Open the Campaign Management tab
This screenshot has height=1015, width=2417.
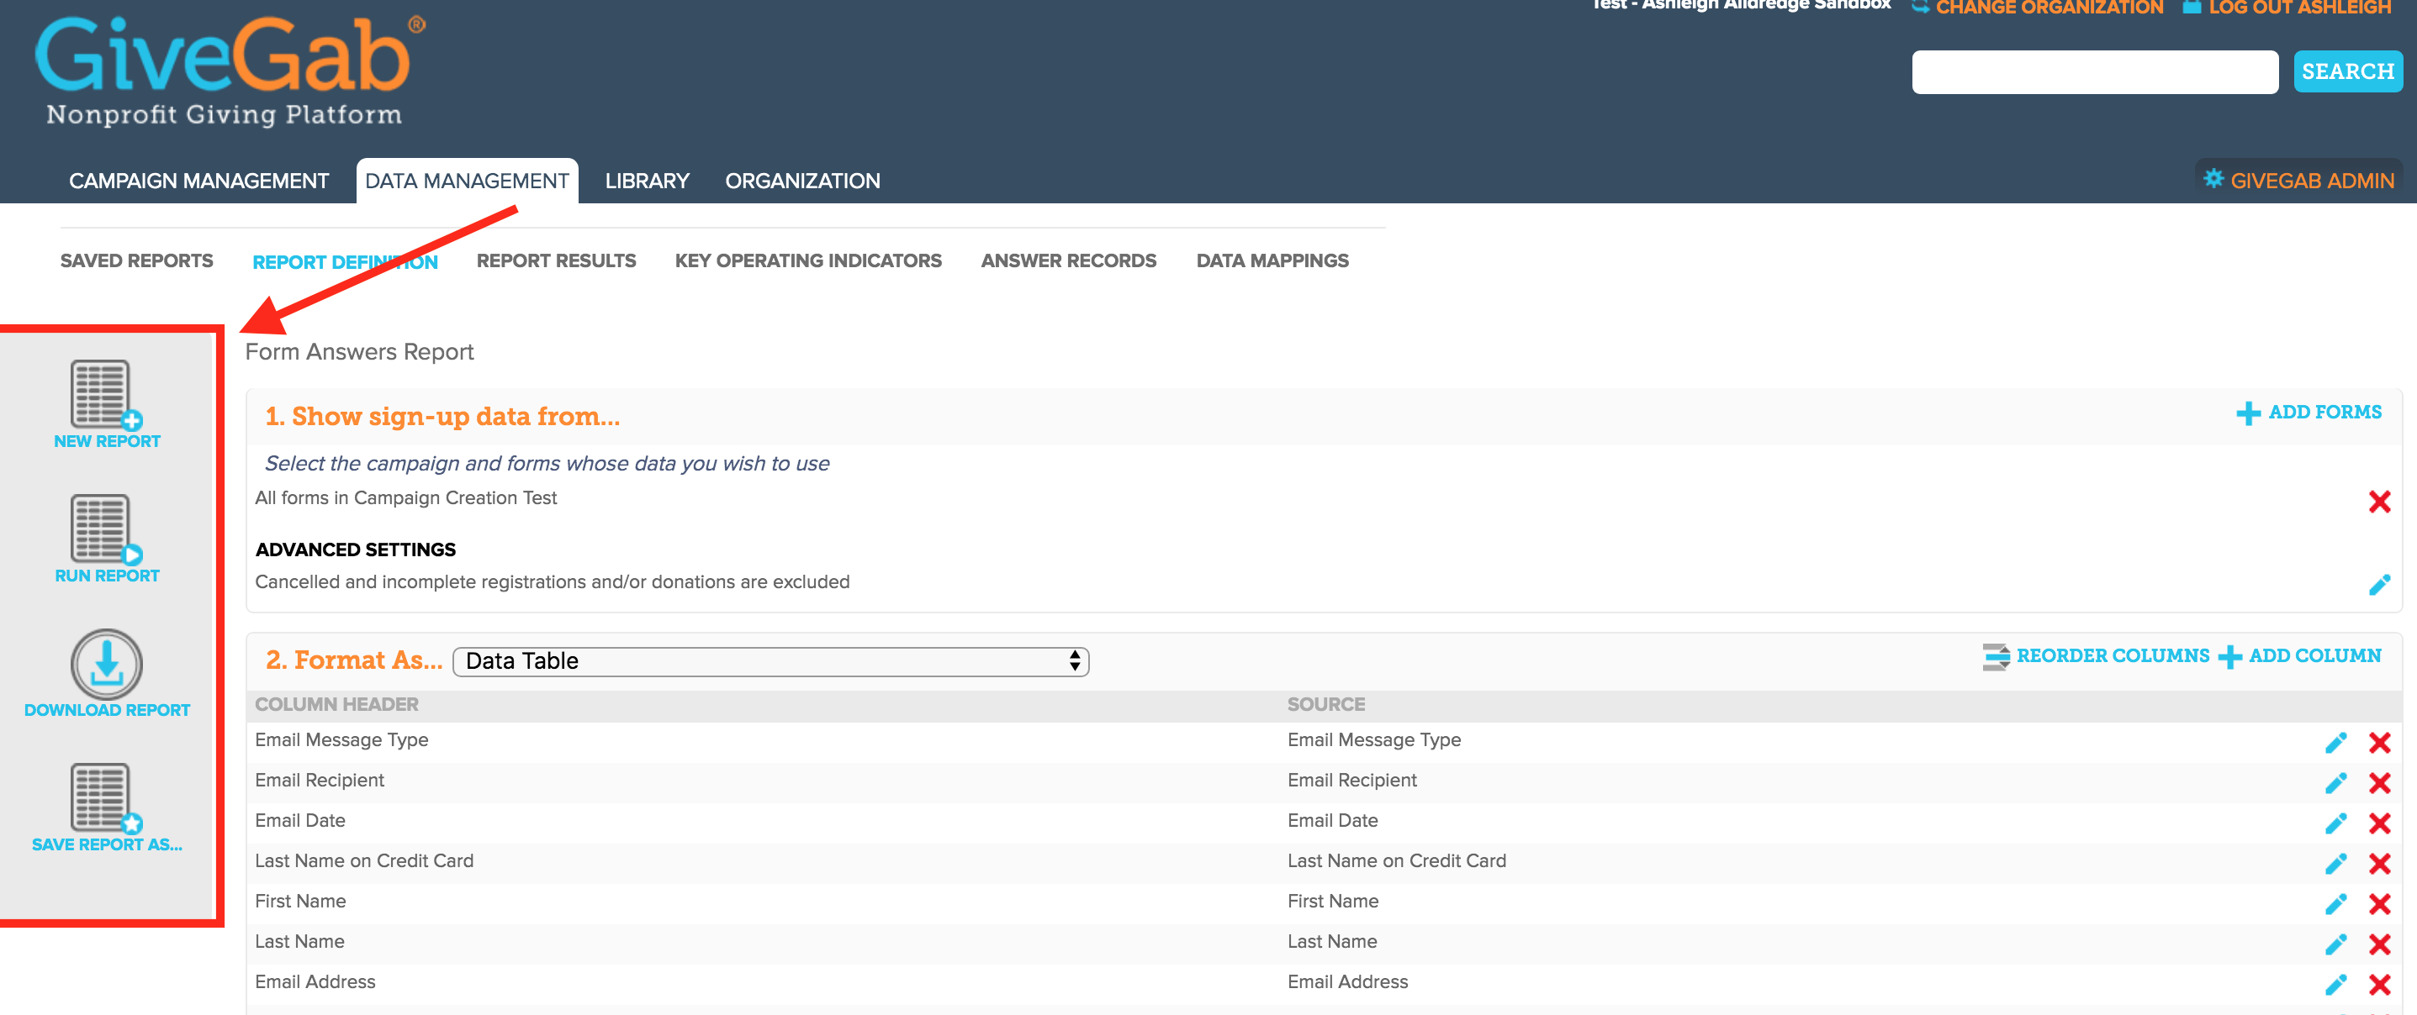[199, 181]
